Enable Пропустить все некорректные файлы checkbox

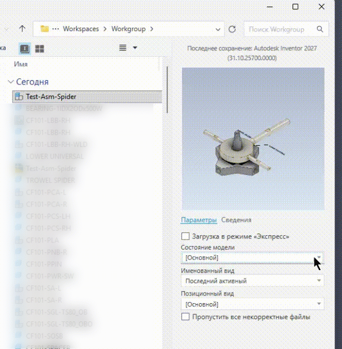point(185,316)
